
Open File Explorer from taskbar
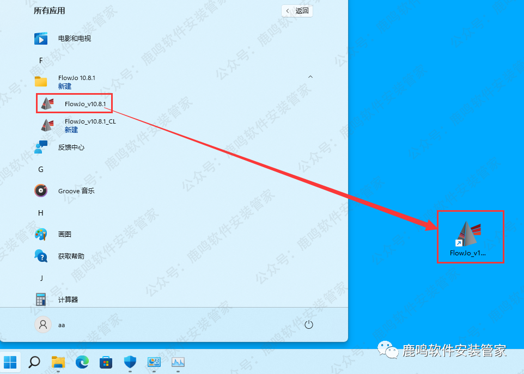pyautogui.click(x=58, y=362)
